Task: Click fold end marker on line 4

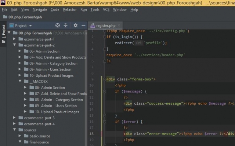Action: 105,49
